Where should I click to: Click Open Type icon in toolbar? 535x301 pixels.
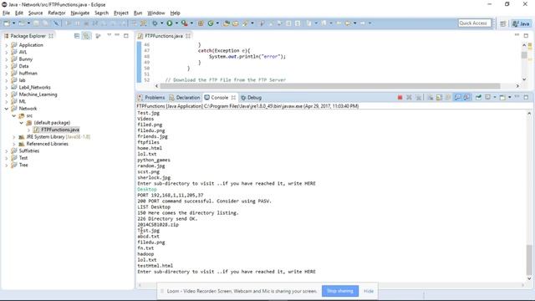pos(226,23)
